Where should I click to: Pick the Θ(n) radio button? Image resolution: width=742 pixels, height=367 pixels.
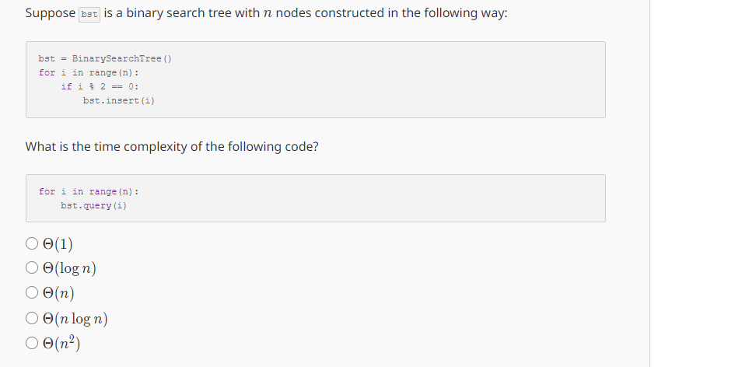(x=32, y=293)
